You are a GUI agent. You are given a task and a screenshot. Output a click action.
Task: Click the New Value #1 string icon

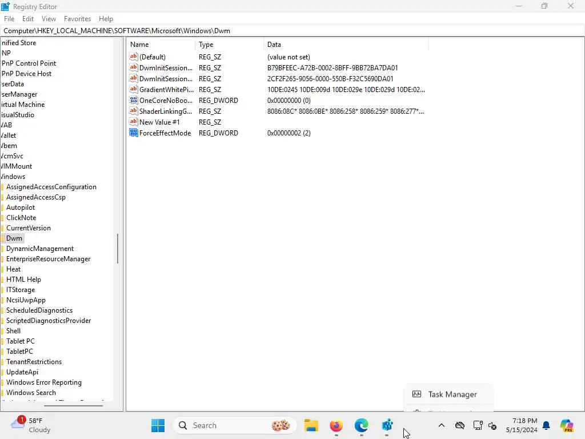click(x=134, y=122)
